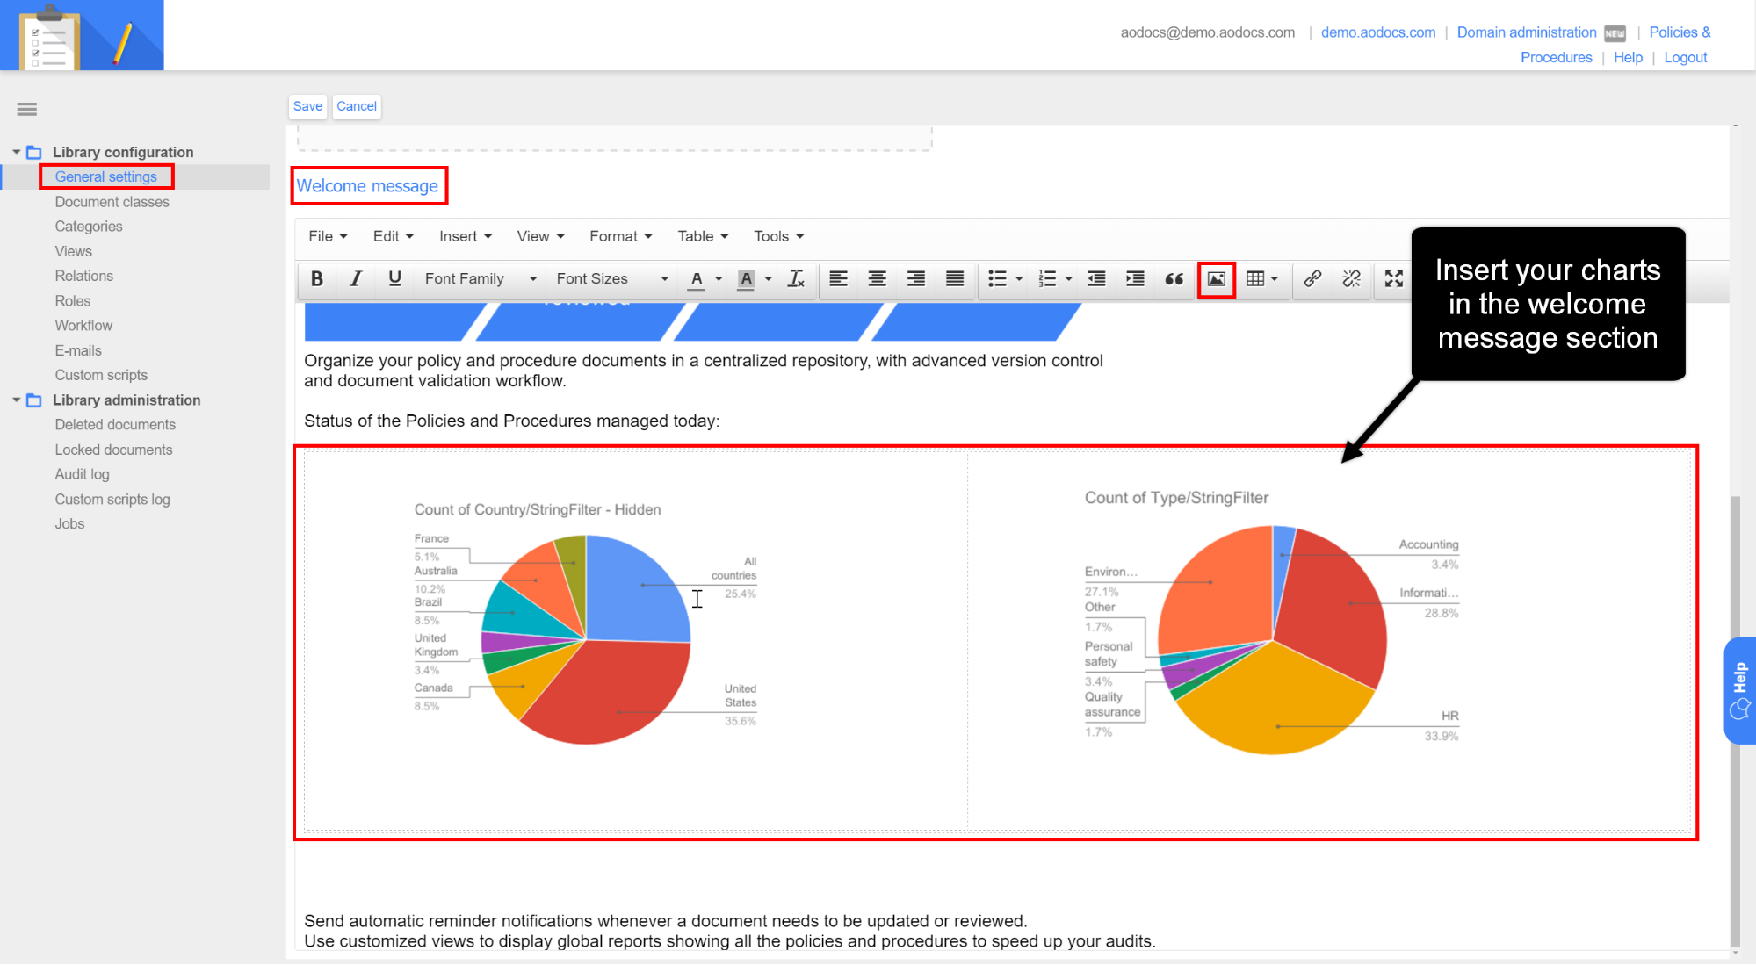Insert a bullet list

tap(997, 279)
